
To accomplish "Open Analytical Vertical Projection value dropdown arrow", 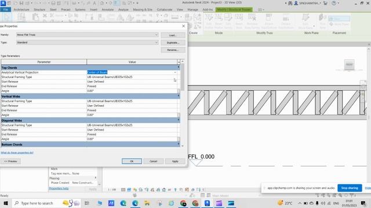I will click(175, 72).
